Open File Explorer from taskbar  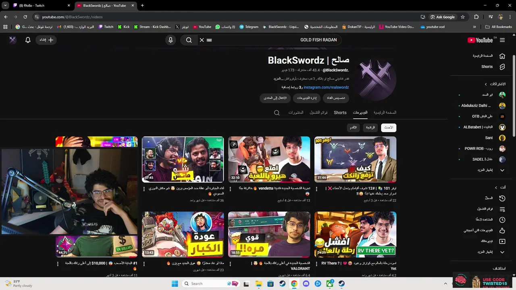coord(259,284)
